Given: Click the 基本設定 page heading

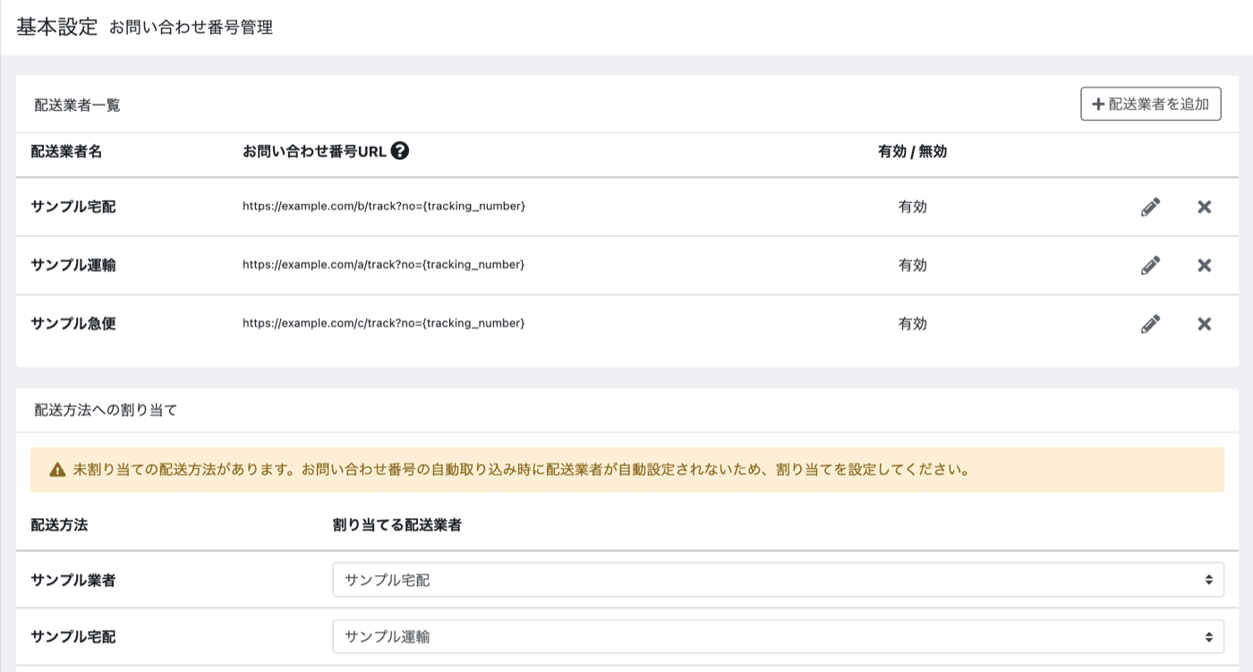Looking at the screenshot, I should click(56, 26).
